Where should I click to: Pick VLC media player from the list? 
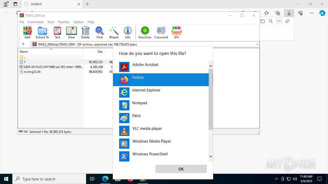coord(161,131)
